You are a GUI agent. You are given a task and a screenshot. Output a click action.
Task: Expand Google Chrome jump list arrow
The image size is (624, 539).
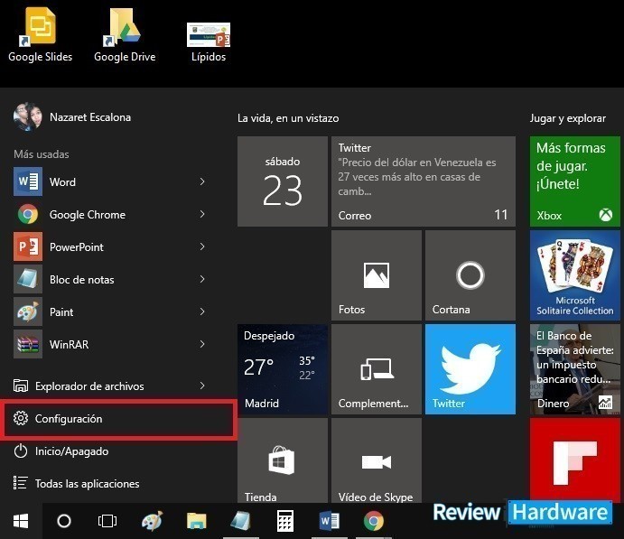pos(202,214)
